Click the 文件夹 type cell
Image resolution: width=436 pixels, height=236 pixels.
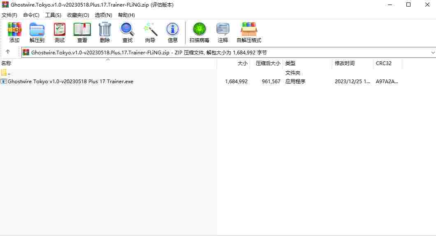(x=293, y=73)
